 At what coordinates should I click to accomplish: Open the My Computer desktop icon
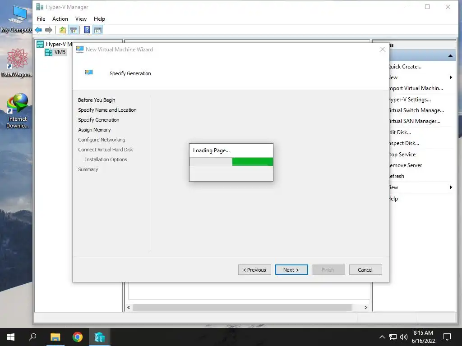[x=17, y=18]
